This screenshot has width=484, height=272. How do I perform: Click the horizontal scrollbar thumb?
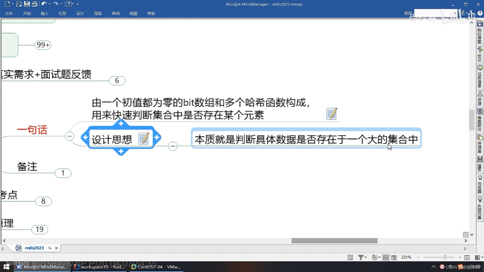(334, 241)
